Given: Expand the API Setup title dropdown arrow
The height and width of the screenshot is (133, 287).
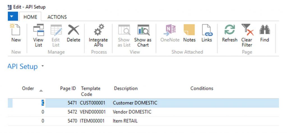Looking at the screenshot, I should (x=43, y=66).
